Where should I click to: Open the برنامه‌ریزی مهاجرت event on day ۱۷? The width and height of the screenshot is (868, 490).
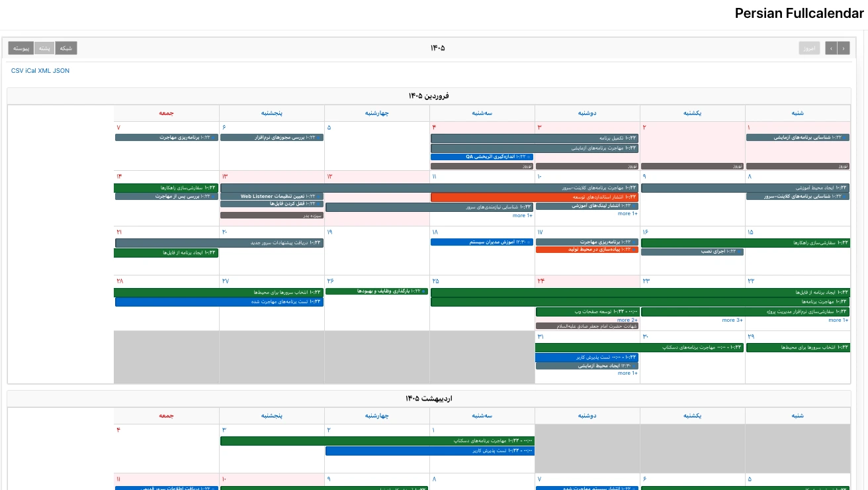587,242
